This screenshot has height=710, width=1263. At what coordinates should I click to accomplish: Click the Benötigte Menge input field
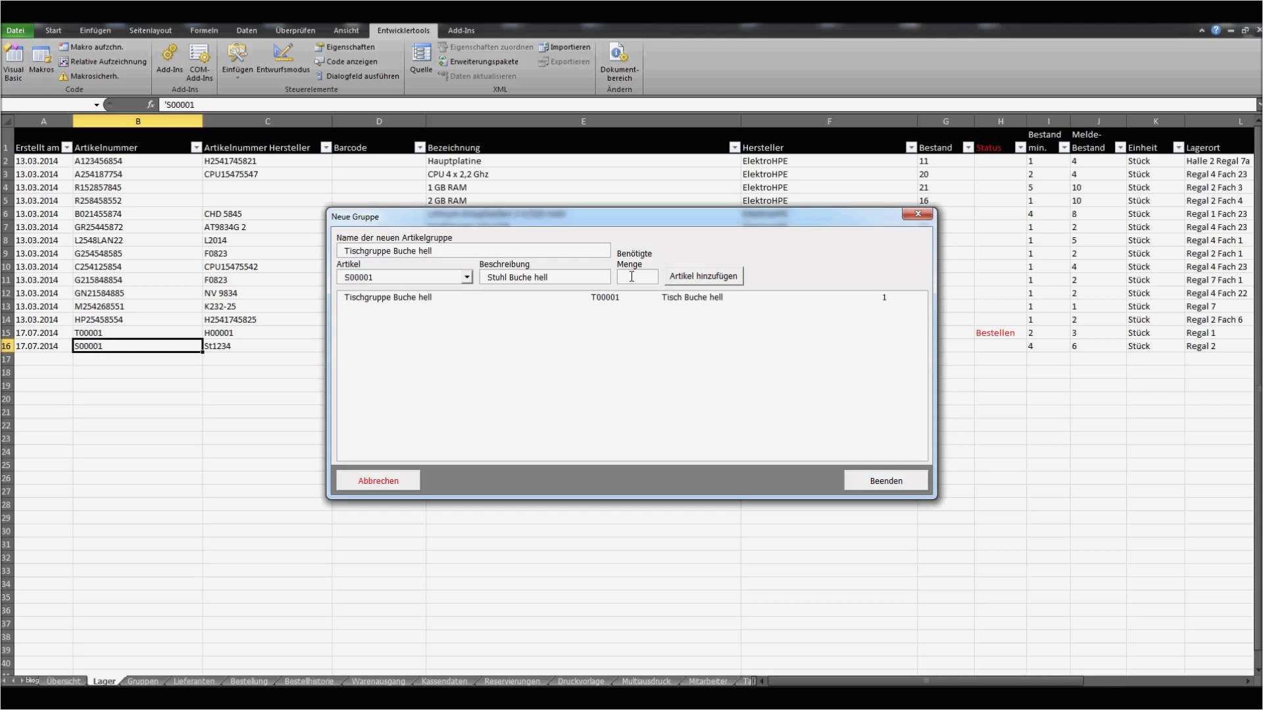pyautogui.click(x=637, y=277)
